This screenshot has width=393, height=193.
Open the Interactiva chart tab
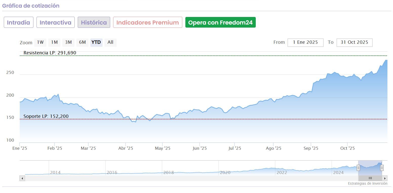55,23
